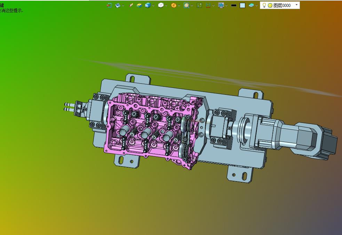Click the green fit-view square icon
Image resolution: width=342 pixels, height=235 pixels.
pos(199,6)
